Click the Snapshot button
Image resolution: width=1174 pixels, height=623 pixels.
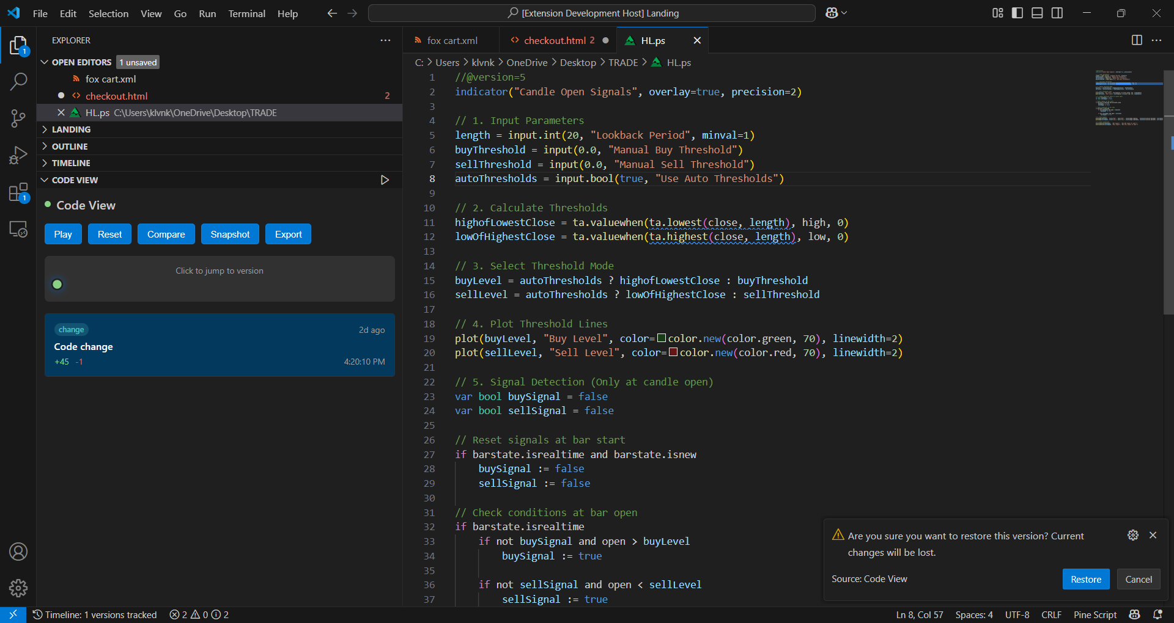pyautogui.click(x=230, y=234)
